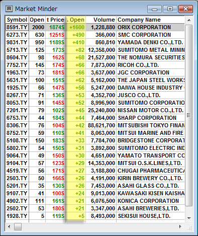Select symbol 4519.TY
The width and height of the screenshot is (198, 236).
[17, 171]
